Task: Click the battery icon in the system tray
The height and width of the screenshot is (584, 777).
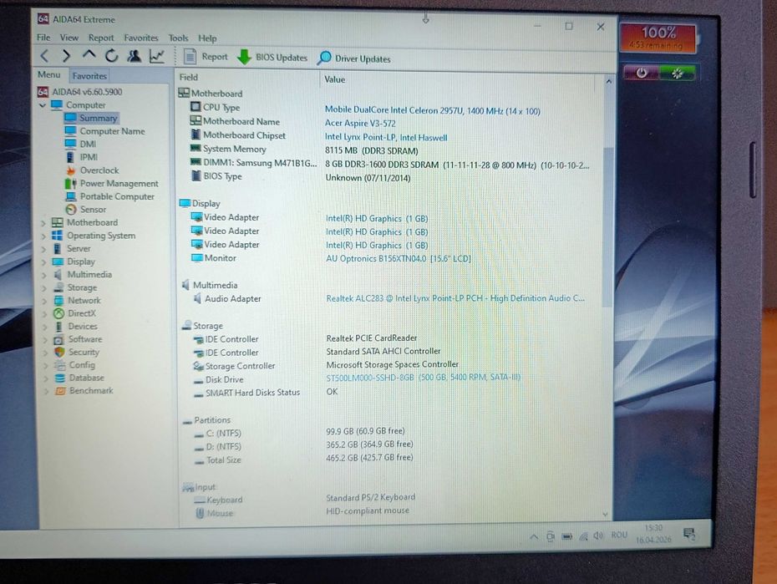Action: (x=566, y=536)
